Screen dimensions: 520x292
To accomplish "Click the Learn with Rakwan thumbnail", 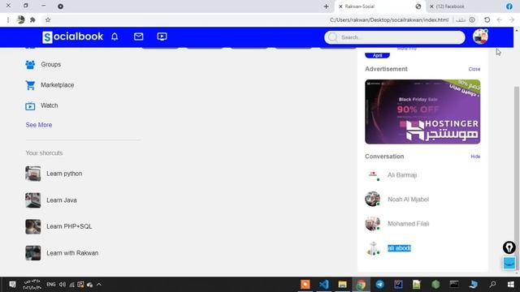I will [33, 253].
